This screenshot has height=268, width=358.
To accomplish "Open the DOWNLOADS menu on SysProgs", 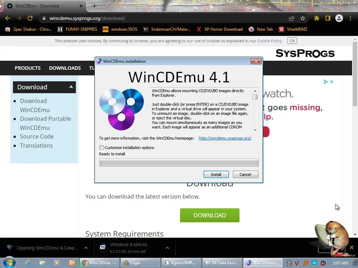I will 65,68.
